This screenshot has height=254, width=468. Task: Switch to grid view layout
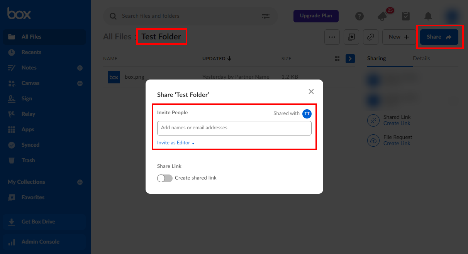337,59
